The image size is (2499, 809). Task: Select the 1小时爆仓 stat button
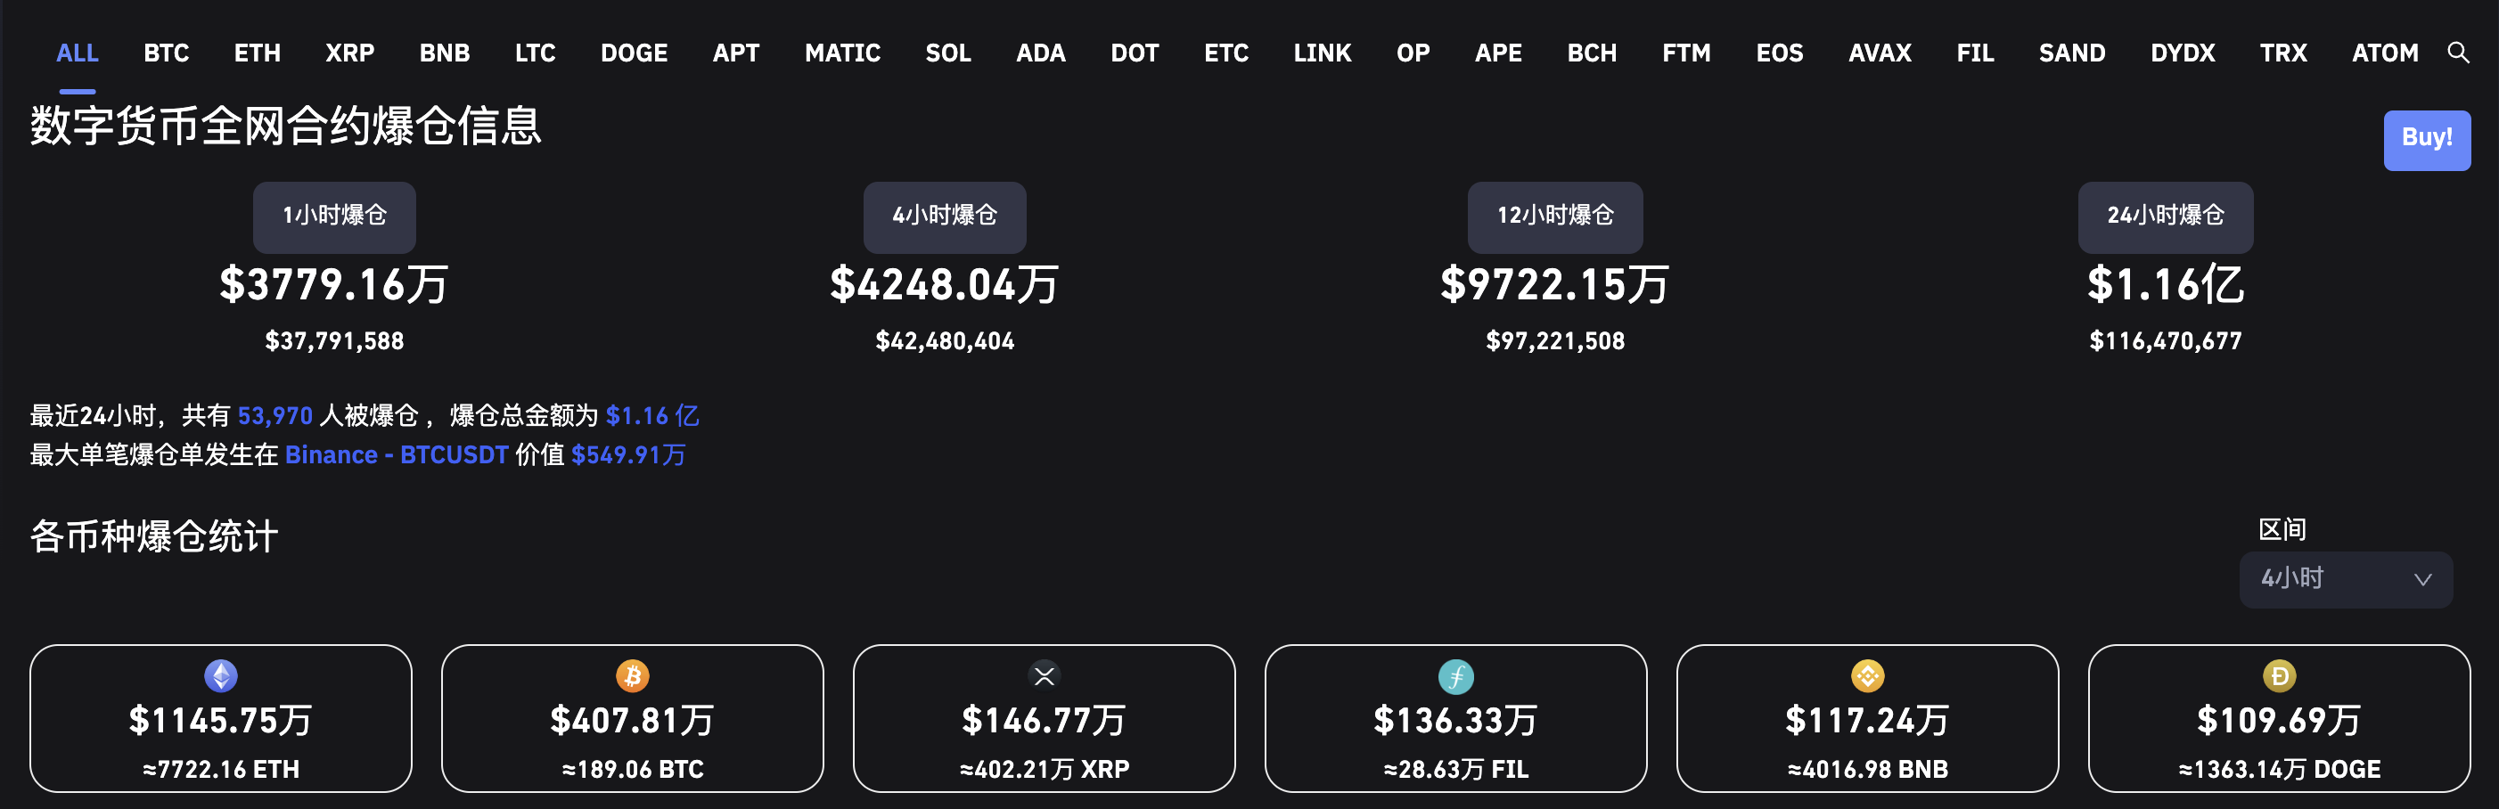(x=335, y=217)
